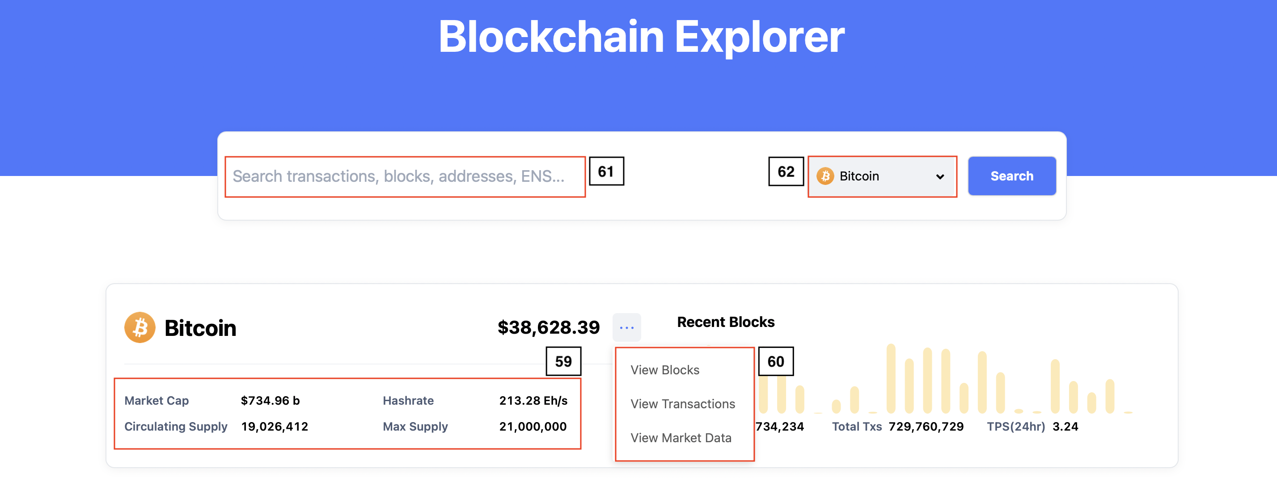The height and width of the screenshot is (490, 1277).
Task: Click the Hashrate label
Action: tap(408, 400)
